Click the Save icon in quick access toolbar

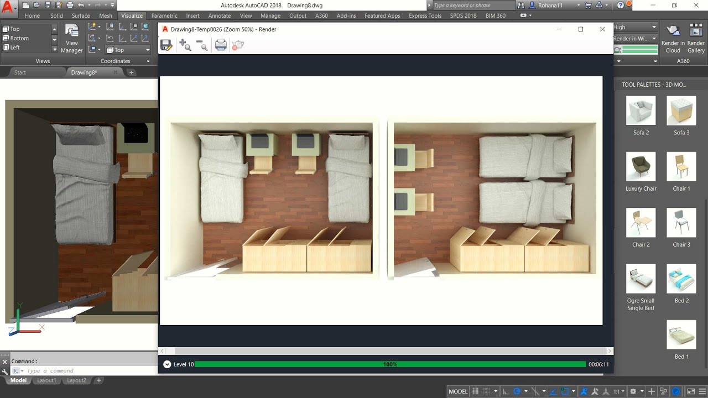point(47,5)
